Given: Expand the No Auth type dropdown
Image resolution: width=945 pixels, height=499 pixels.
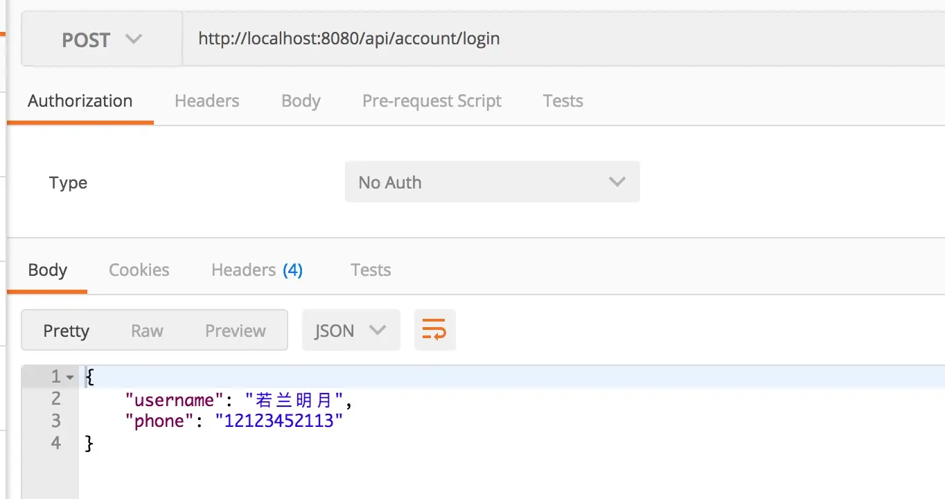Looking at the screenshot, I should point(492,182).
